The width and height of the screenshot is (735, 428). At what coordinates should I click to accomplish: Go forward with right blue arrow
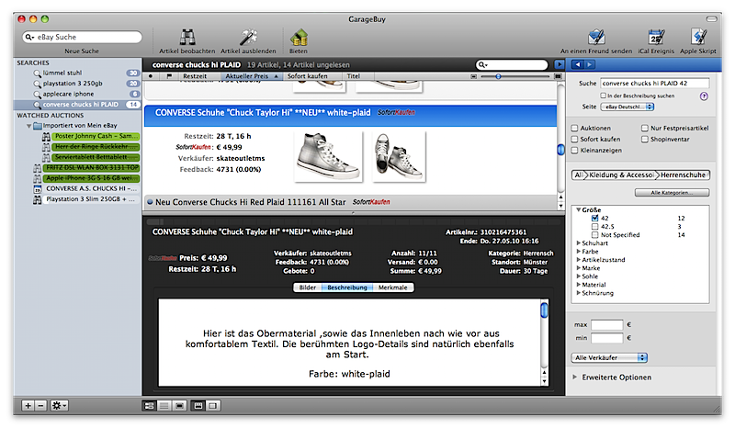(x=589, y=64)
